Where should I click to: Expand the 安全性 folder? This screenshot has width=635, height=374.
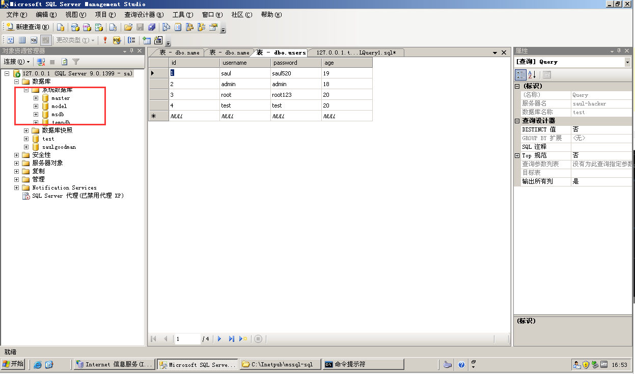point(17,155)
